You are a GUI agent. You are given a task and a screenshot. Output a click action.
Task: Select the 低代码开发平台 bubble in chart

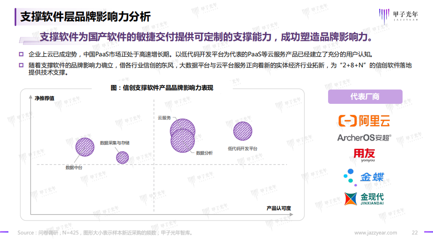pos(243,131)
